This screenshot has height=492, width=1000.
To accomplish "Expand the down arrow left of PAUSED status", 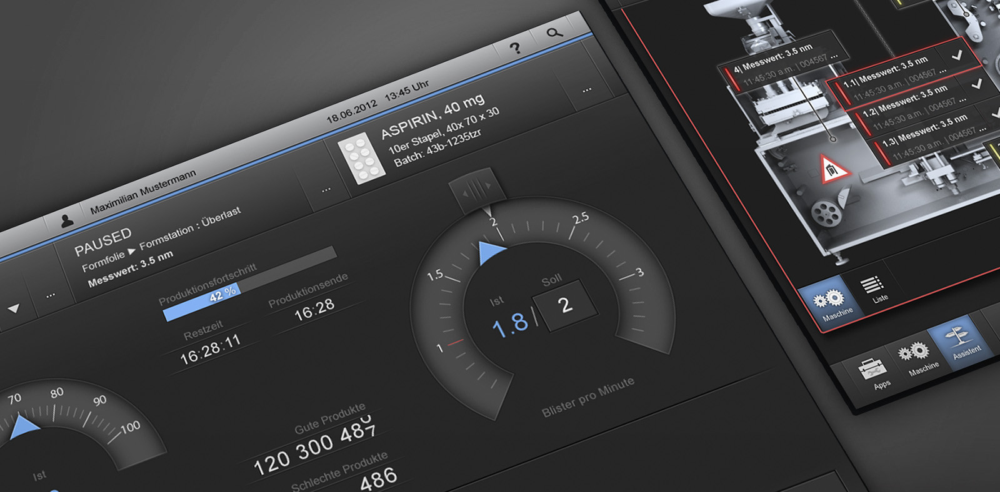I will [13, 308].
